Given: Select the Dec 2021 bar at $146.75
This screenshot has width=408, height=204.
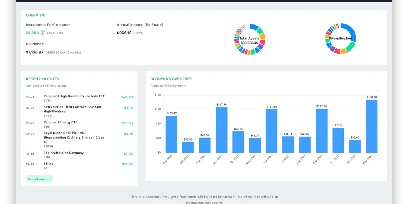Looking at the screenshot, I should coord(372,126).
